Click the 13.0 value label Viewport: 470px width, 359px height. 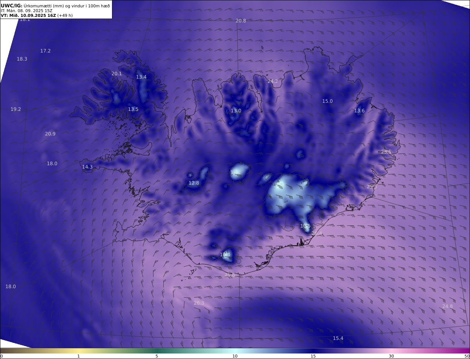236,111
